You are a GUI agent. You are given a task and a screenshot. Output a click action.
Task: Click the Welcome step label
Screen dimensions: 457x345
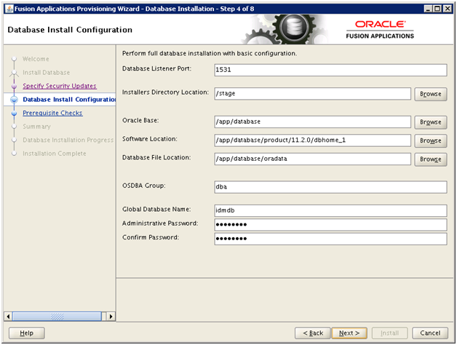36,59
